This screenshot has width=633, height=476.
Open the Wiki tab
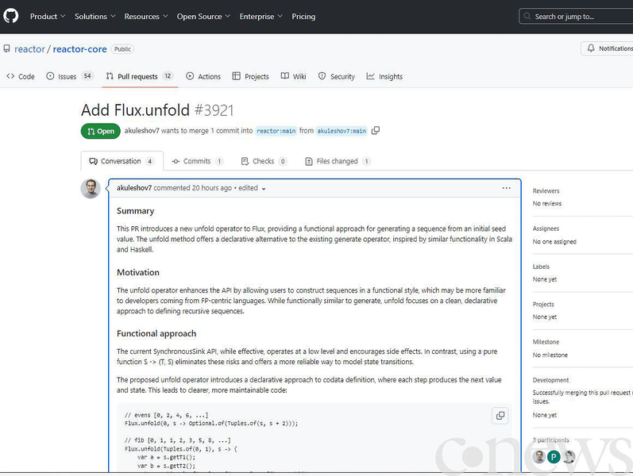pos(294,76)
